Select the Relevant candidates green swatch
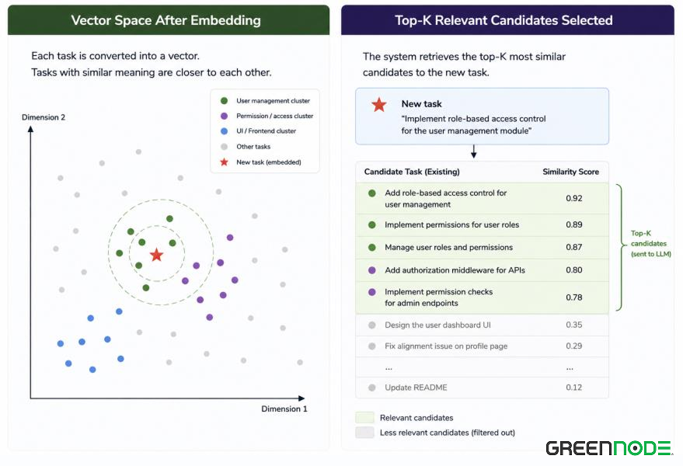Screen dimensions: 683x466 coord(364,417)
